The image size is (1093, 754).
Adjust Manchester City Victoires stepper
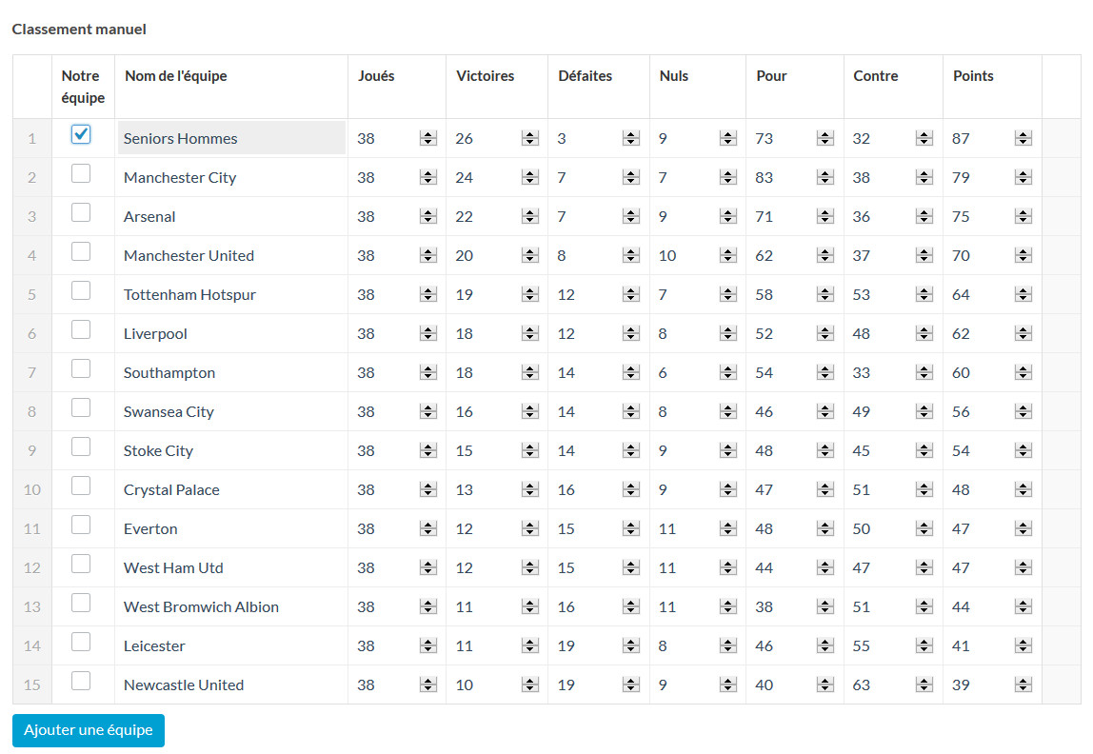pyautogui.click(x=529, y=178)
